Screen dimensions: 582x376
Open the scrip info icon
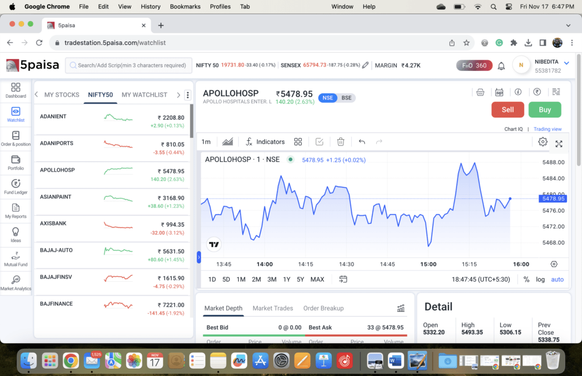[518, 92]
